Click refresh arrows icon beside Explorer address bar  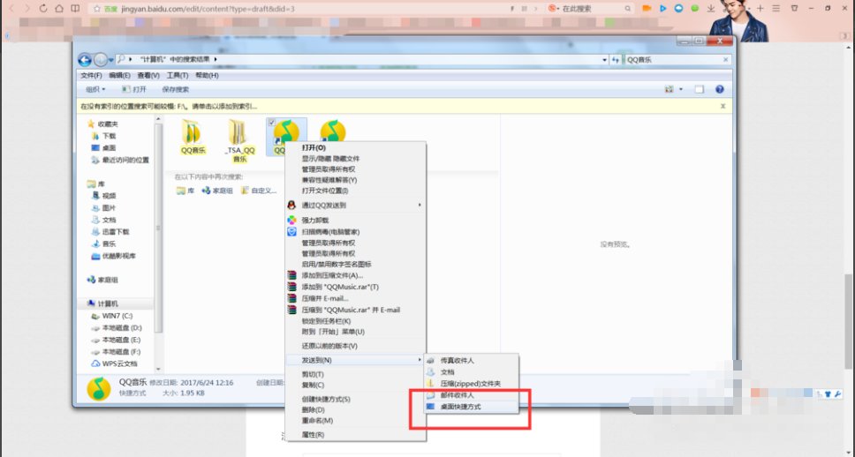[x=616, y=60]
